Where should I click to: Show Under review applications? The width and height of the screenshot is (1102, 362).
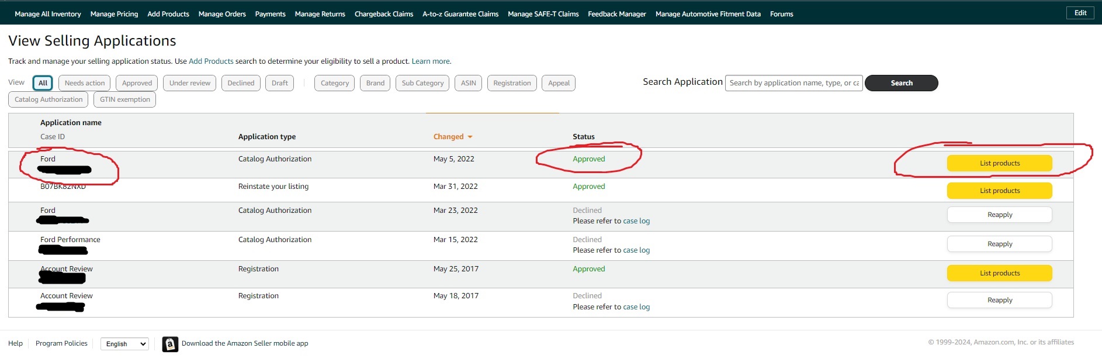point(190,83)
